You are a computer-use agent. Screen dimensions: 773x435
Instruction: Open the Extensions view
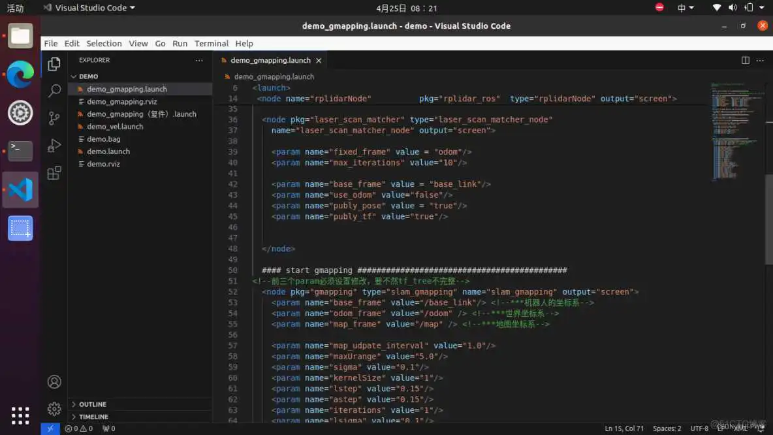click(x=54, y=172)
